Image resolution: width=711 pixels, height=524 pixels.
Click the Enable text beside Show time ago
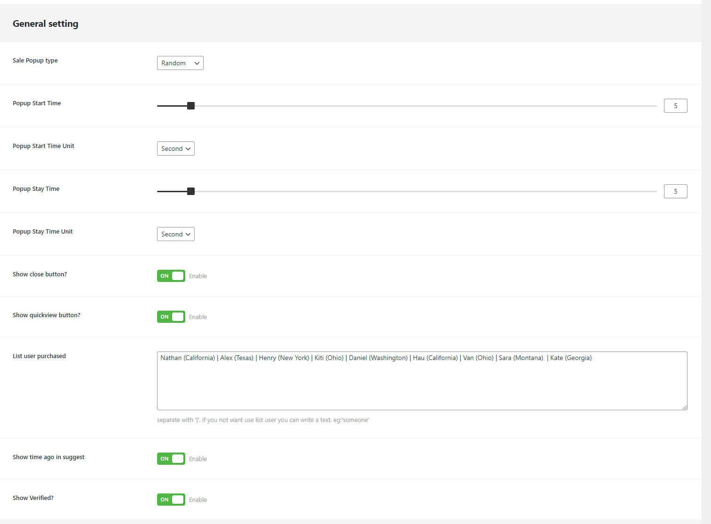[198, 459]
